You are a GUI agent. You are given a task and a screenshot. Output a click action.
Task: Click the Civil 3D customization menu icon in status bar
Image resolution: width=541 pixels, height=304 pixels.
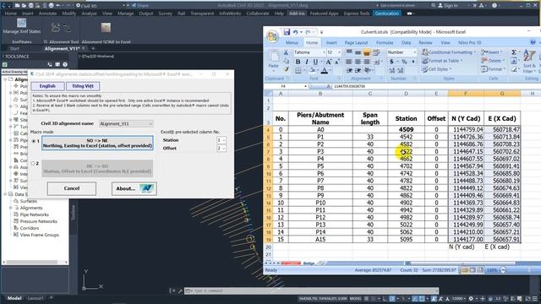pyautogui.click(x=536, y=298)
